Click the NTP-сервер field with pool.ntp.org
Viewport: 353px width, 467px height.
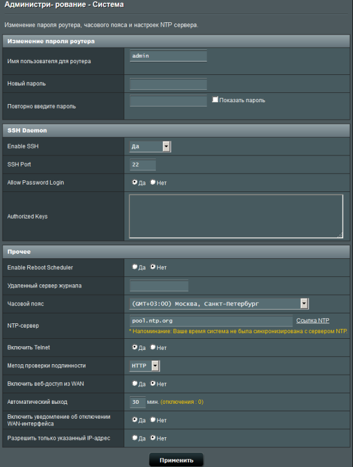[x=211, y=321]
